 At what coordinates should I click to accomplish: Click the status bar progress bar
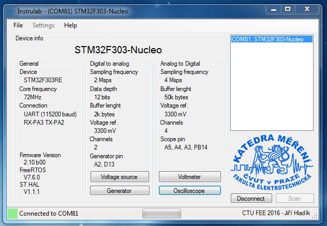(x=161, y=214)
